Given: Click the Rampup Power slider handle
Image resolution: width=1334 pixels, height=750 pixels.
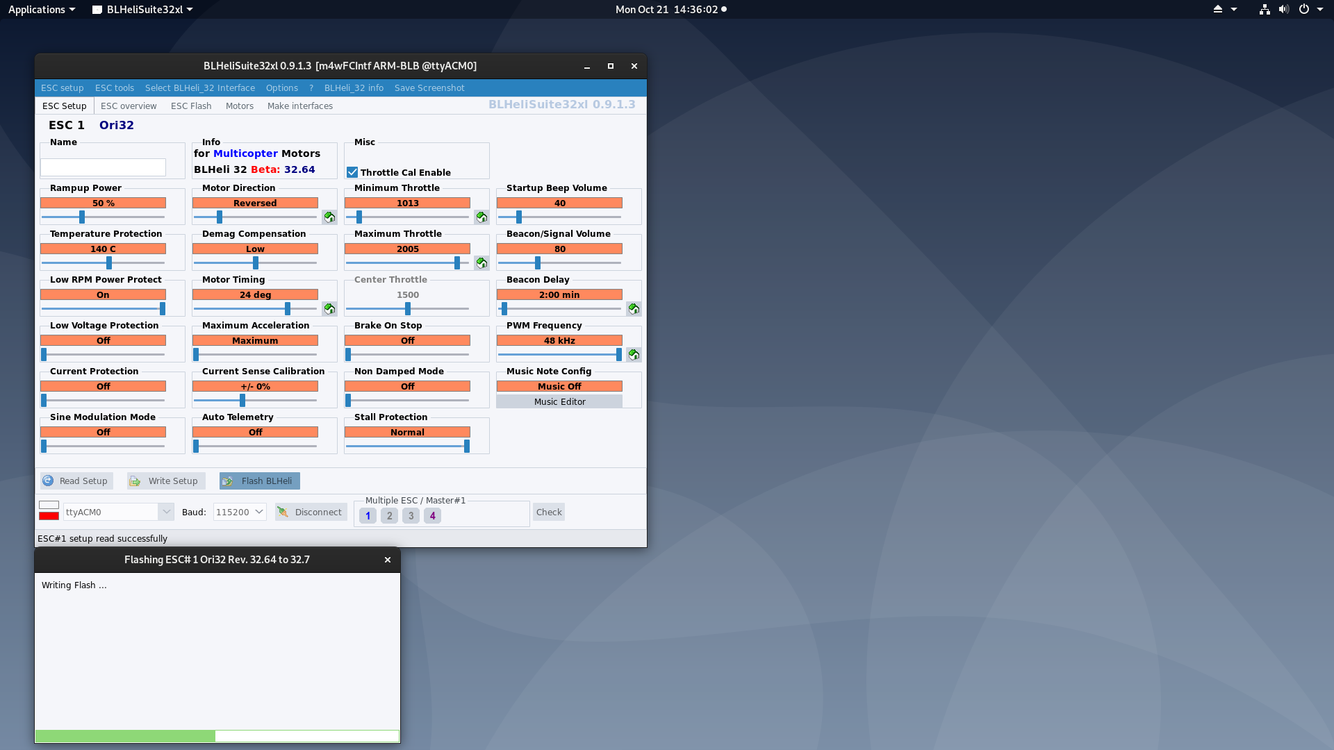Looking at the screenshot, I should (82, 217).
